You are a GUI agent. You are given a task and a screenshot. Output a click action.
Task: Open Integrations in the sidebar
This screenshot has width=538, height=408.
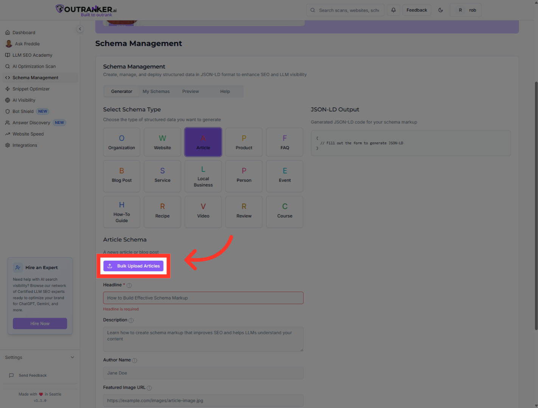pos(40,145)
